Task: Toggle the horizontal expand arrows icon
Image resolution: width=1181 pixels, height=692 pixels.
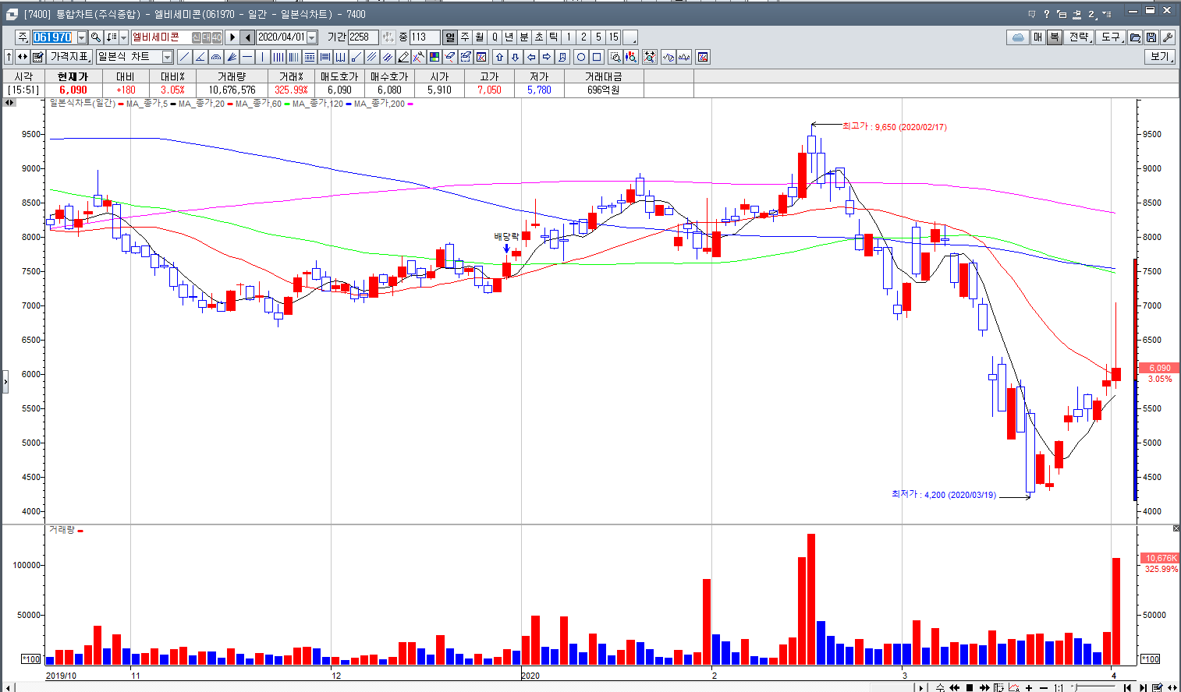Action: [23, 57]
